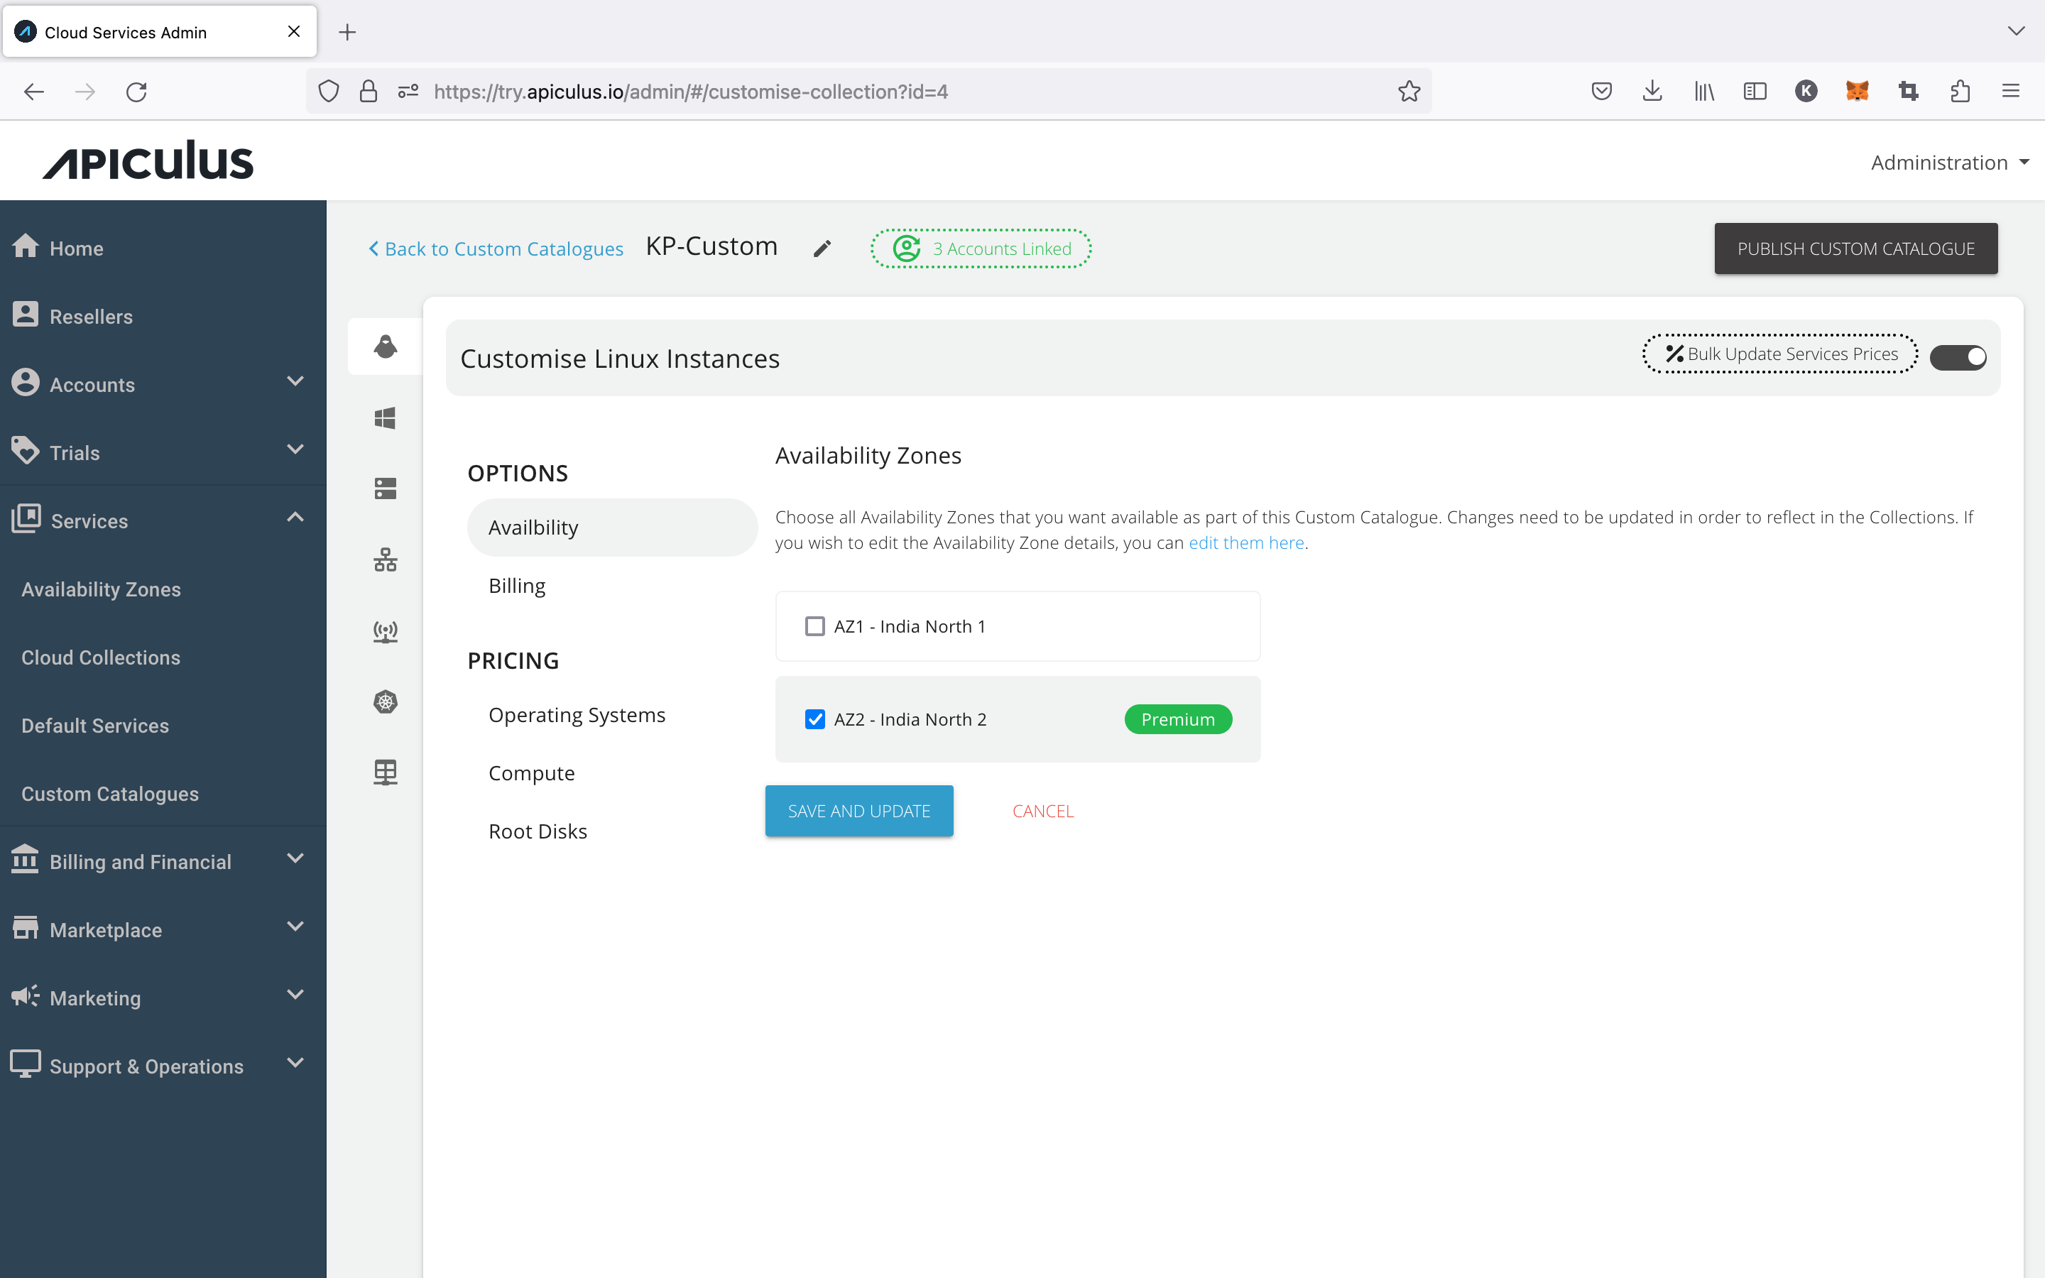Click the Windows services icon in sidebar
2045x1278 pixels.
tap(384, 418)
